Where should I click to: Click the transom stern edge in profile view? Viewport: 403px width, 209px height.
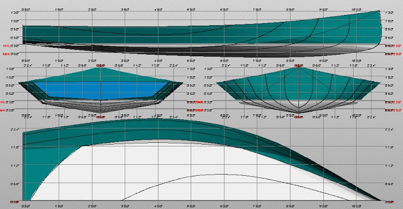23,34
